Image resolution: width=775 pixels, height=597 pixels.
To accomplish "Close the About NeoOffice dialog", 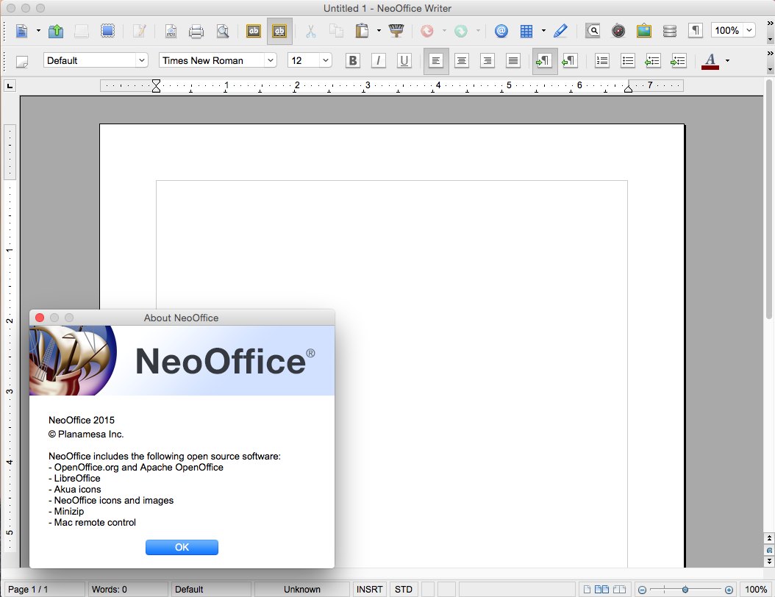I will click(x=40, y=318).
